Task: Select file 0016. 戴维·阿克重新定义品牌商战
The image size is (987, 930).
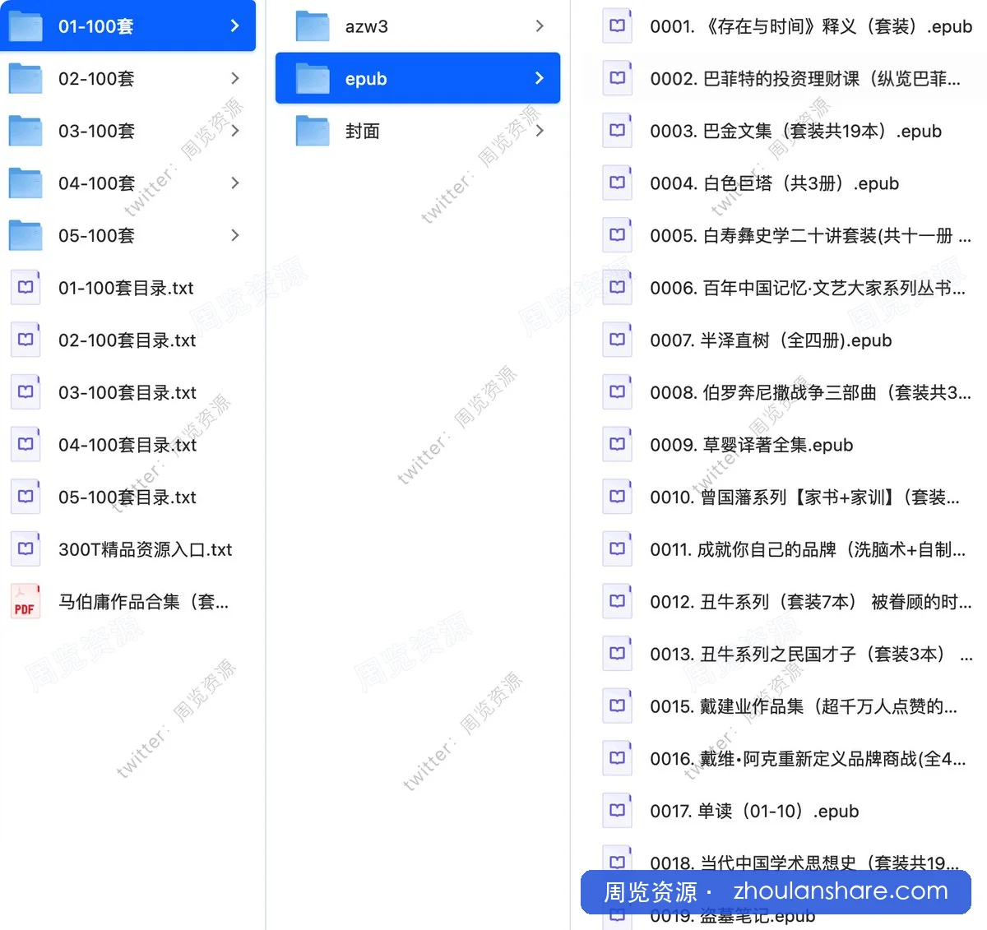Action: (808, 759)
